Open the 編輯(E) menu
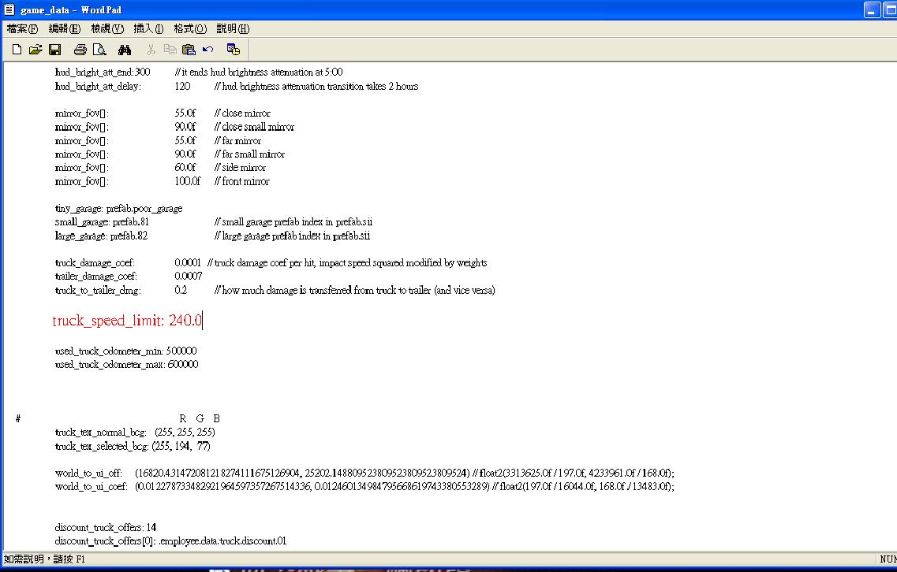897x572 pixels. point(65,28)
